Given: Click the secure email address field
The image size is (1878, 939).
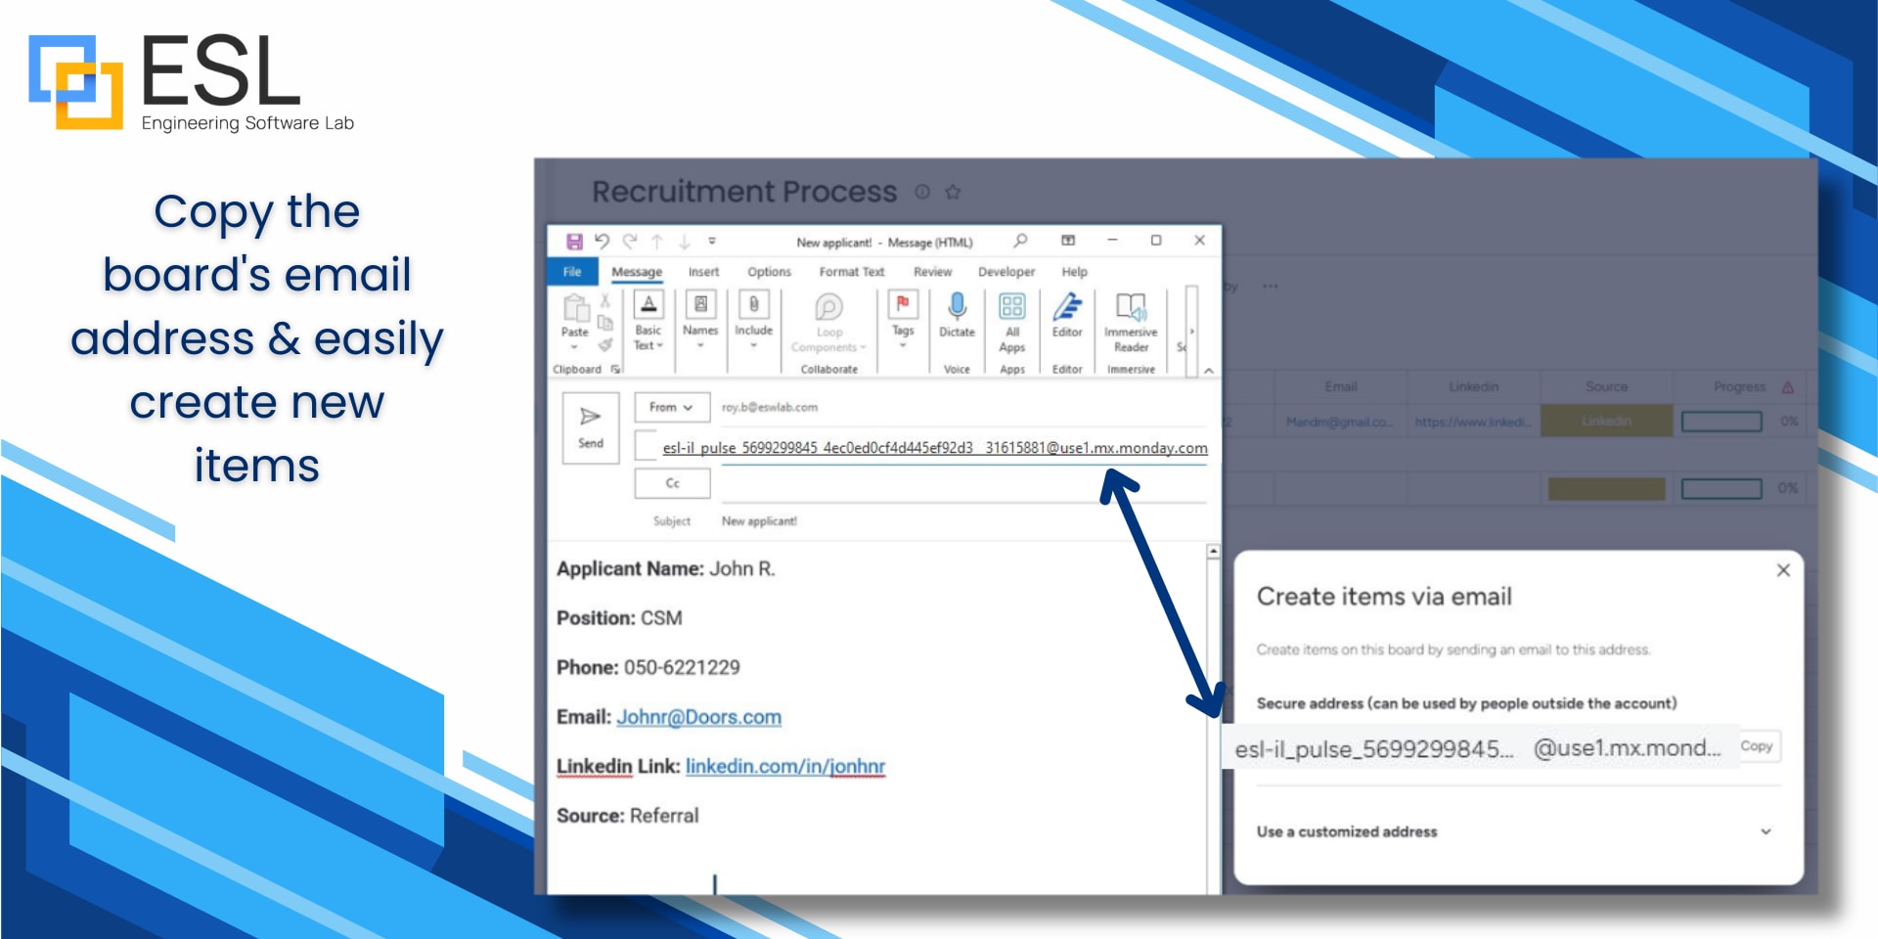Looking at the screenshot, I should 1479,748.
